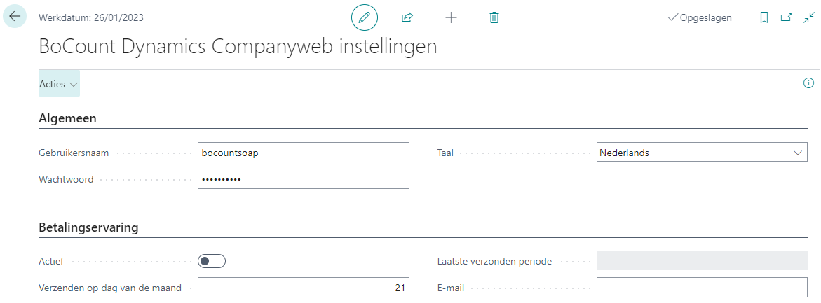
Task: Expand the Acties menu
Action: 59,84
